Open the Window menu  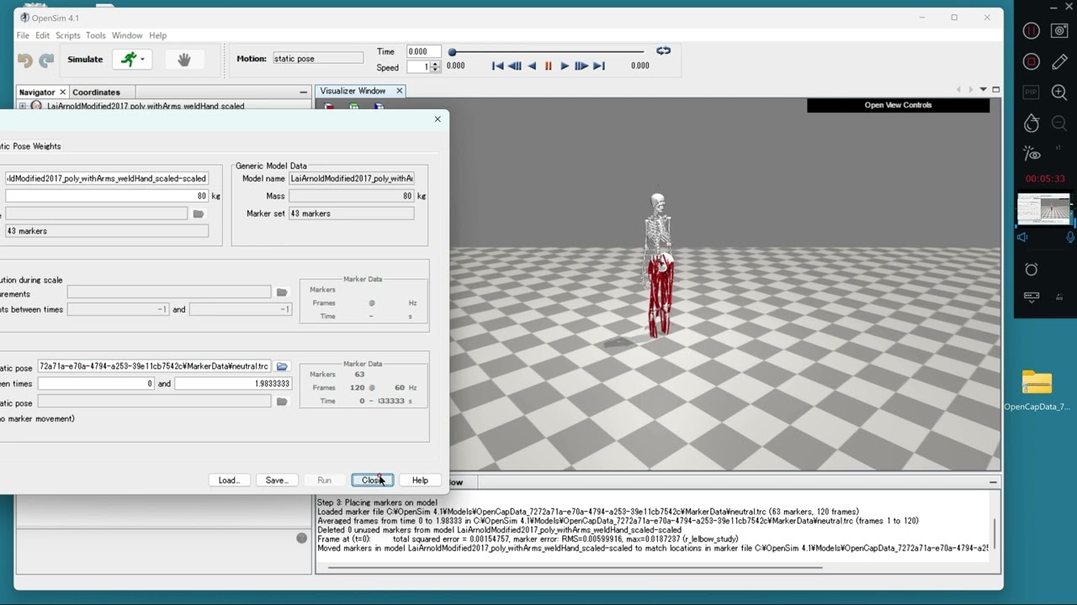pos(127,35)
